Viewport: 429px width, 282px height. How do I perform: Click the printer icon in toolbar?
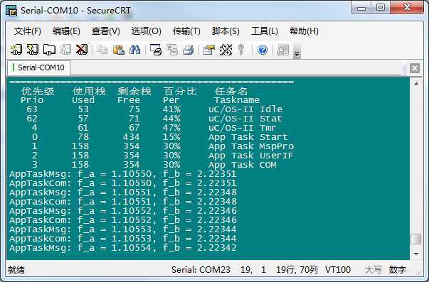tap(189, 50)
